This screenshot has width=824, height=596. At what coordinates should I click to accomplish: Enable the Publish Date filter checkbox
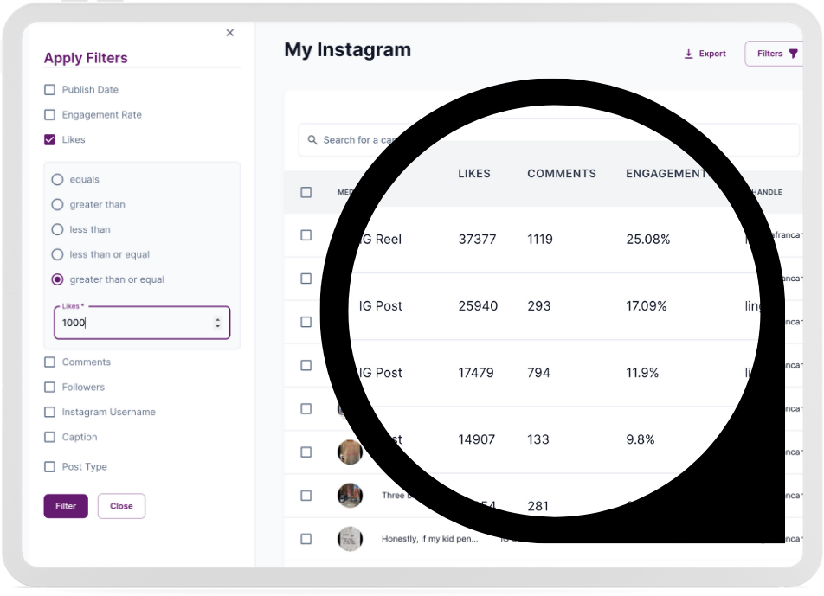[x=49, y=90]
